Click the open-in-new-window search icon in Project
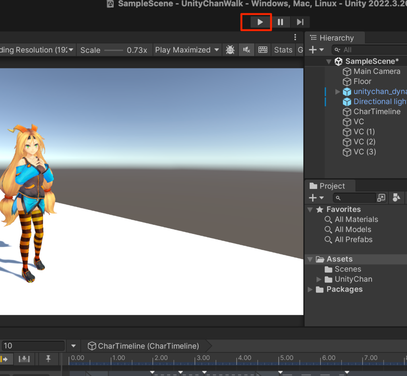This screenshot has height=376, width=407. (381, 198)
